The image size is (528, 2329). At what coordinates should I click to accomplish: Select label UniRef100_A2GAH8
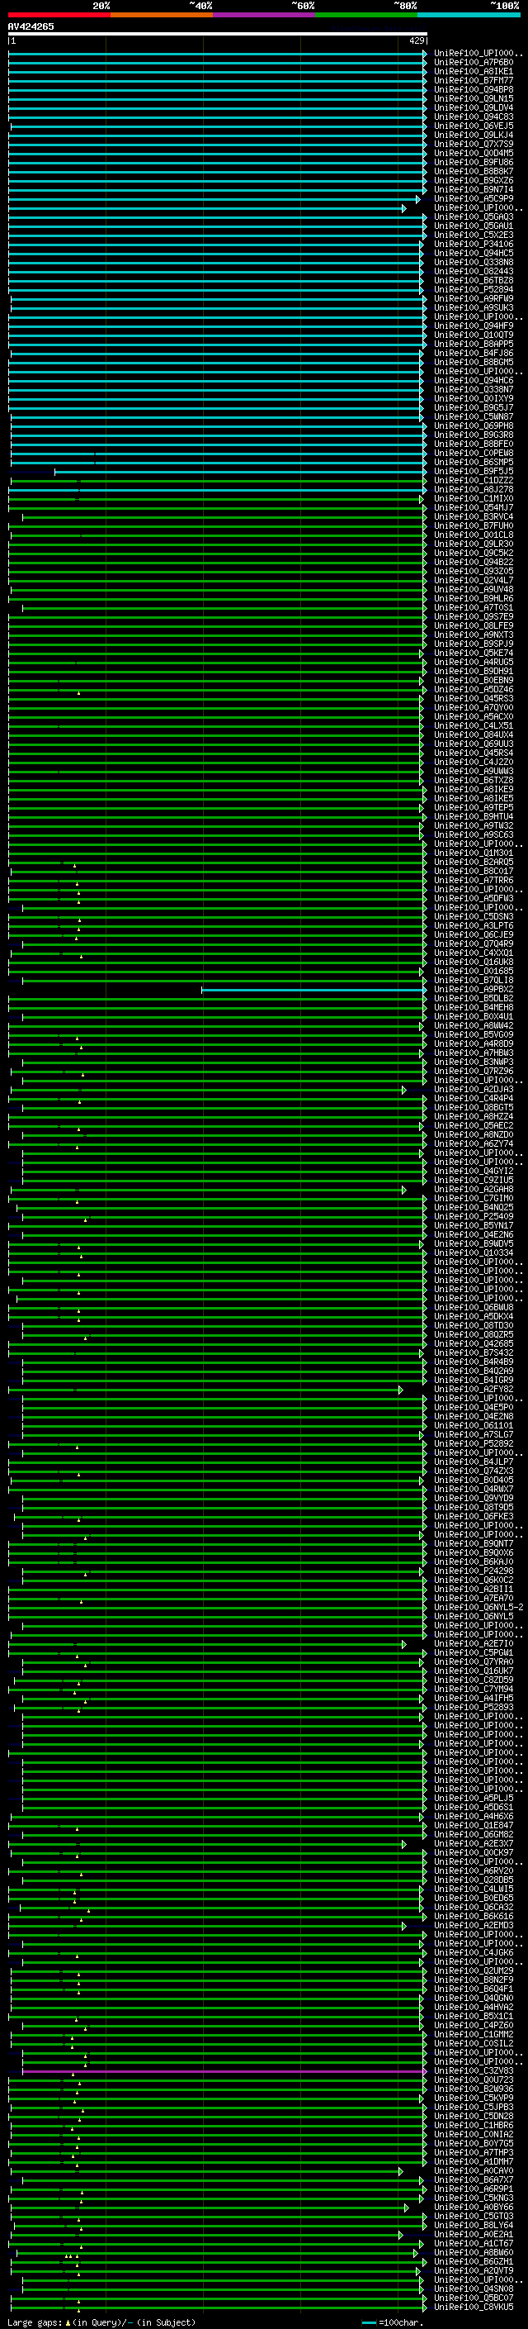(x=474, y=1190)
